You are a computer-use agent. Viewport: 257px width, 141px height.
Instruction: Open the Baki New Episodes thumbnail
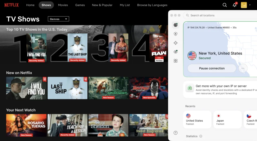(x=149, y=88)
